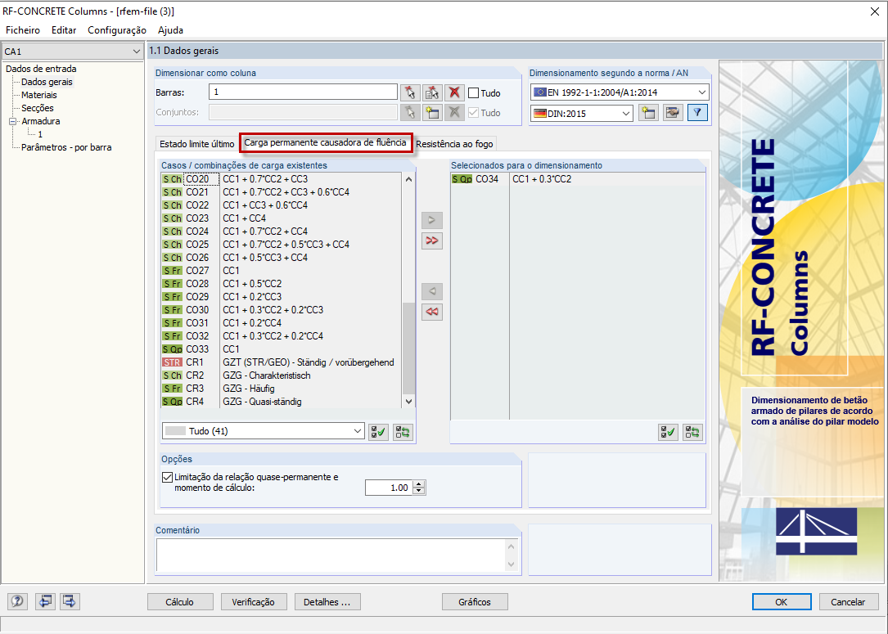Select CO34 in selected-for-design list

[x=578, y=179]
